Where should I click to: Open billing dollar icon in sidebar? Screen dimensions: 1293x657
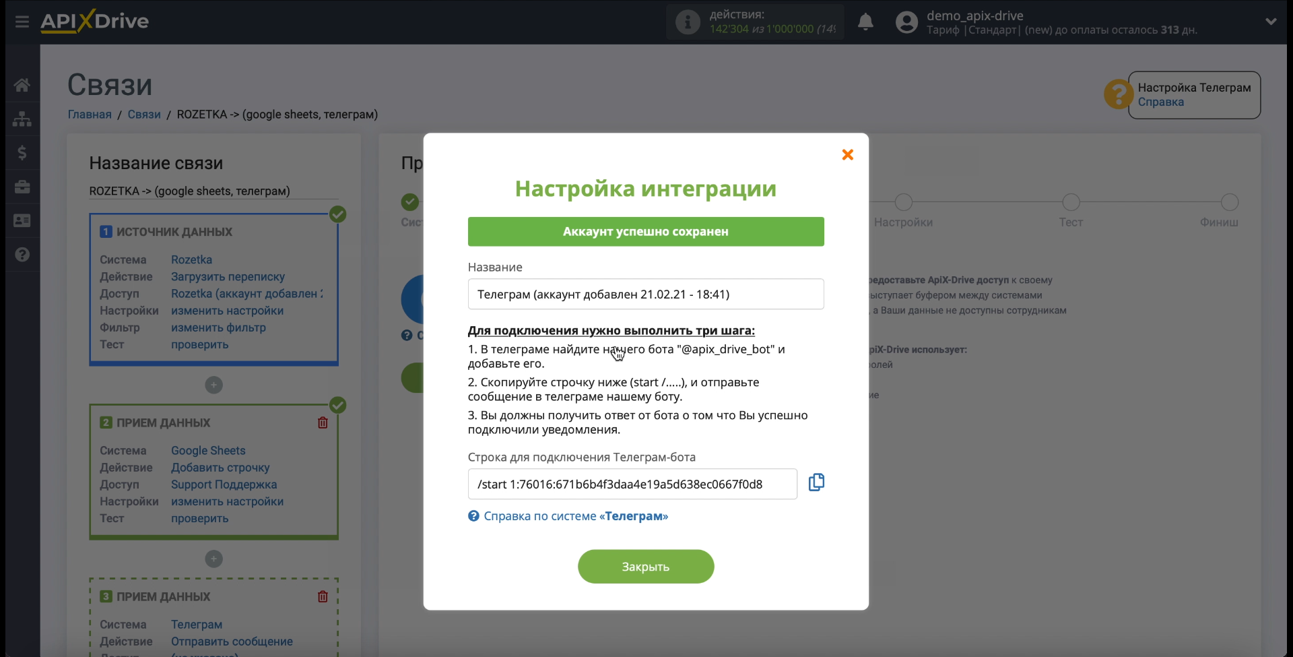coord(22,153)
